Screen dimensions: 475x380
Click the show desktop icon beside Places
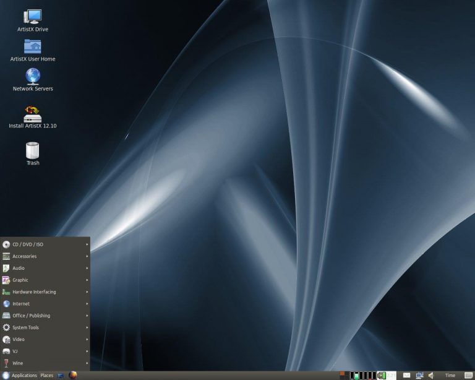click(x=61, y=375)
